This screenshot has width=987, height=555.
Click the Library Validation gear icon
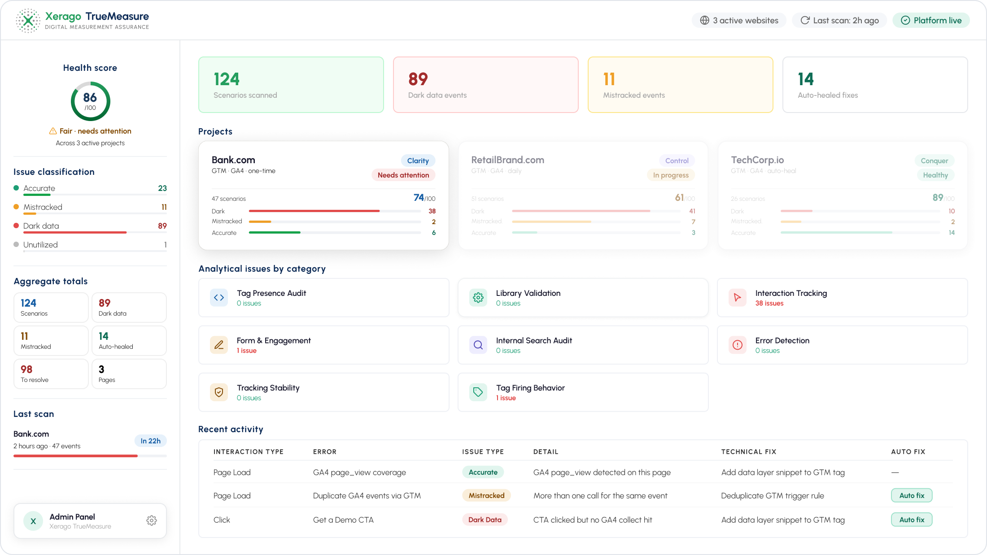click(x=478, y=298)
